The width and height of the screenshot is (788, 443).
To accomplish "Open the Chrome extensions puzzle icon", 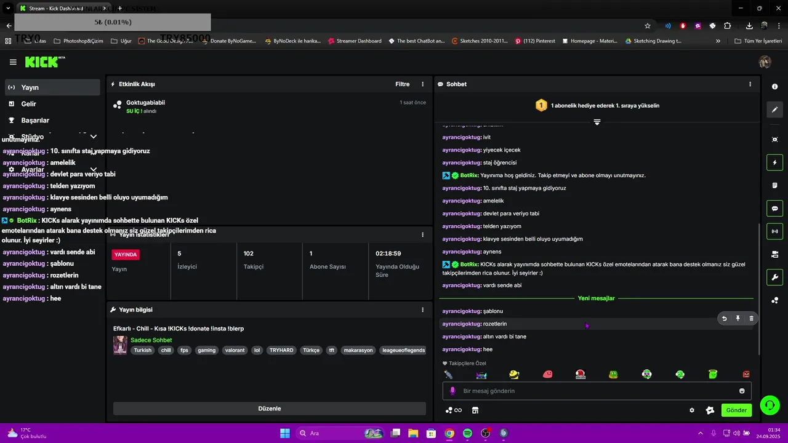I will tap(728, 26).
